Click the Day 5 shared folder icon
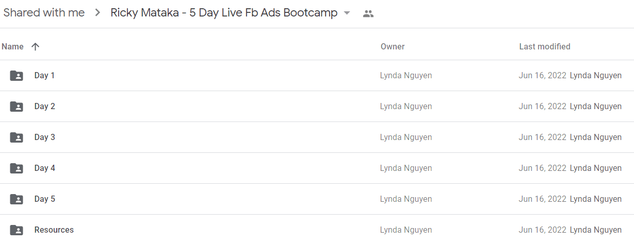This screenshot has width=634, height=244. [17, 199]
